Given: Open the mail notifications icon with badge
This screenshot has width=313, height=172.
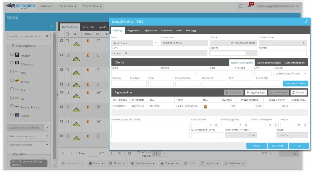Looking at the screenshot, I should click(250, 6).
